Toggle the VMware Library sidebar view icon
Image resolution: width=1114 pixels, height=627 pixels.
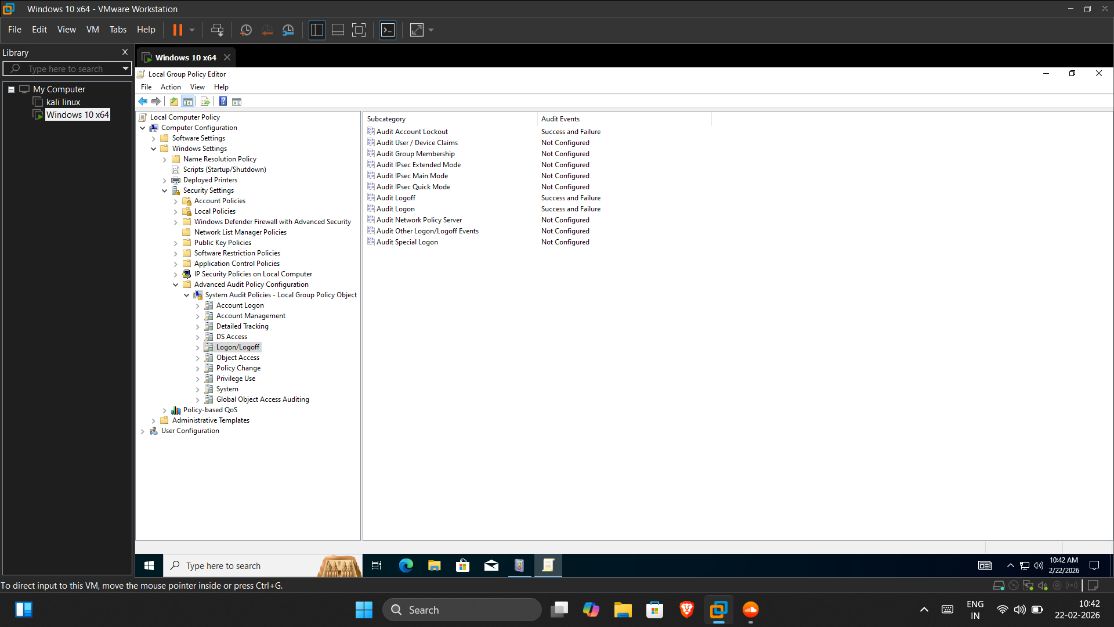coord(317,30)
